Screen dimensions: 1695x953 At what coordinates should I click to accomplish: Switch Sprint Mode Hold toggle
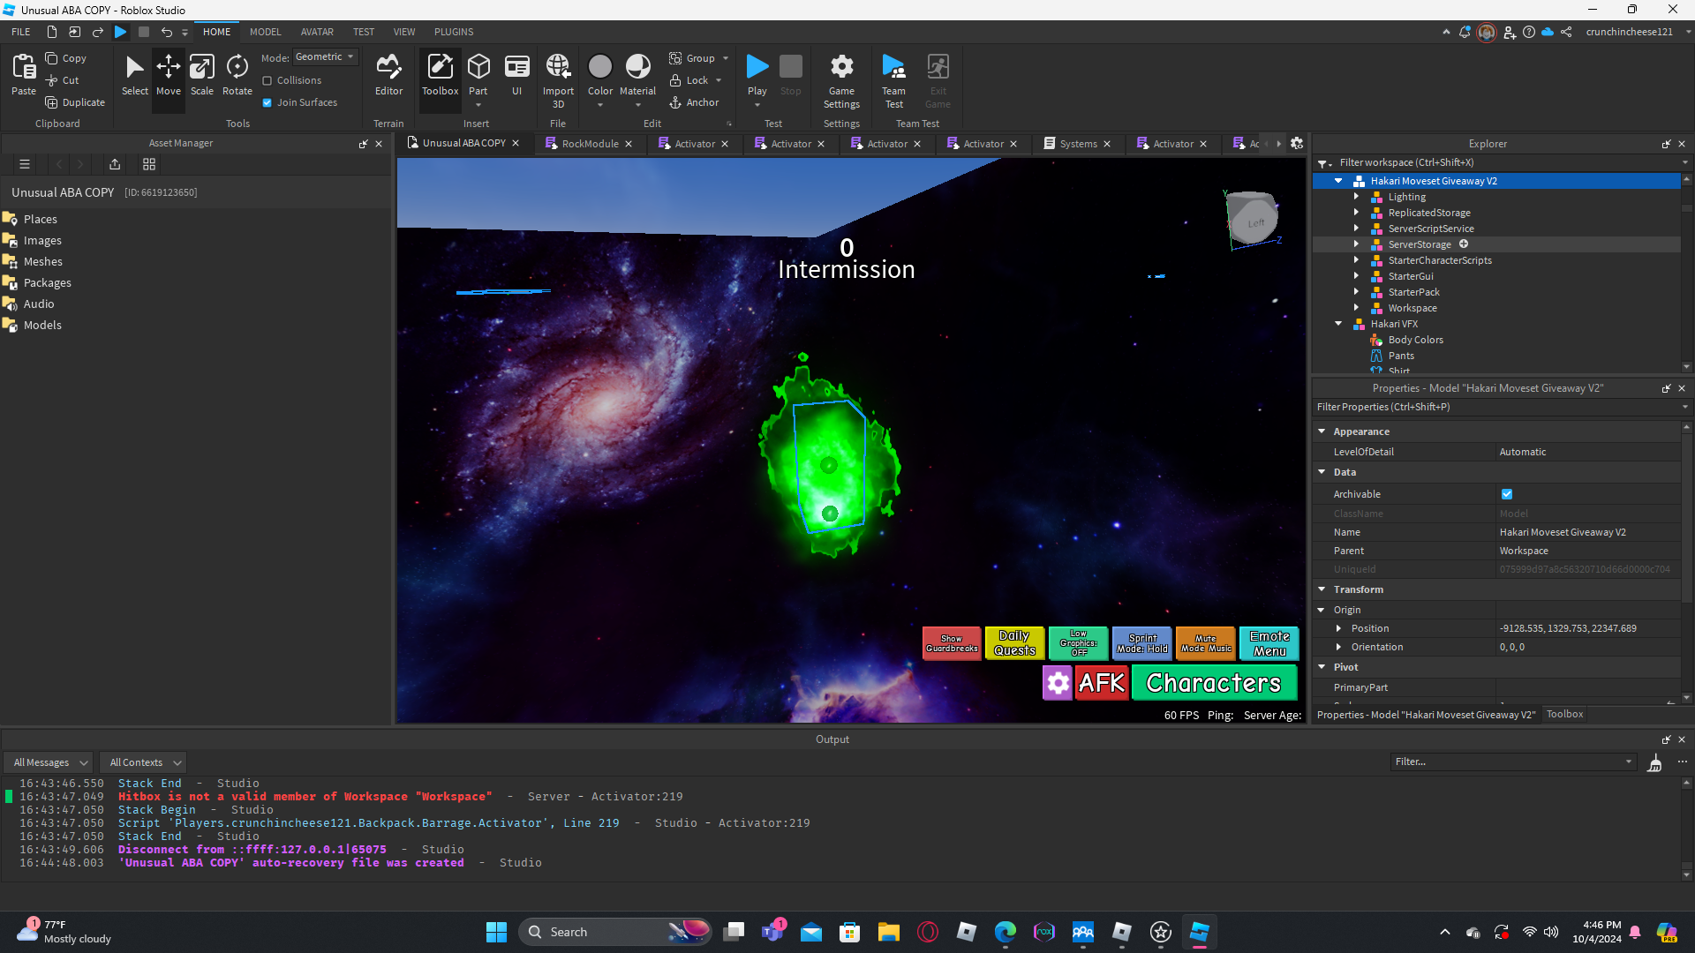pos(1142,643)
